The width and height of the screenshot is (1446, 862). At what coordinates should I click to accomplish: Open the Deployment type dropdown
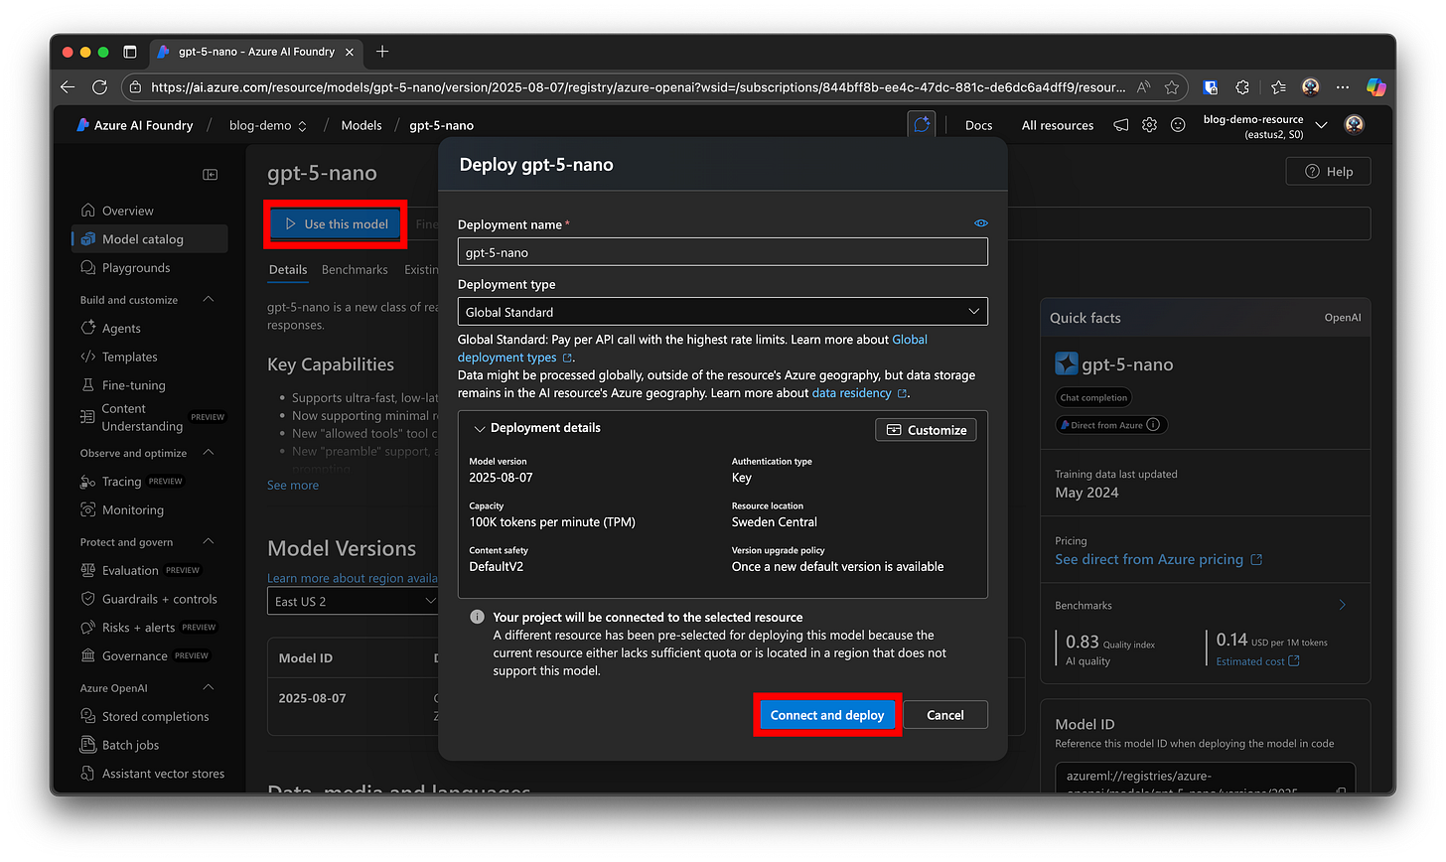pos(723,312)
